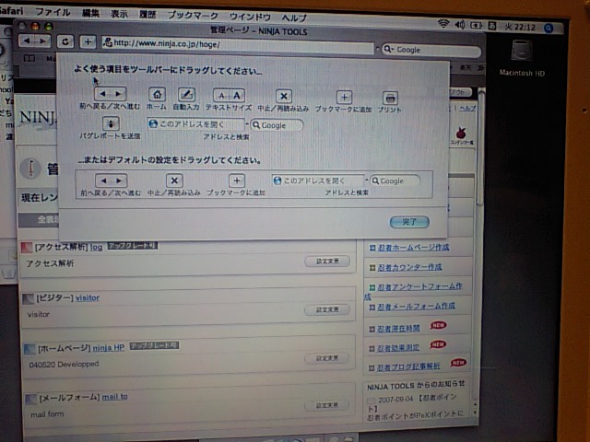Screen dimensions: 590x442
Task: Click the 完了 (Done) button
Action: click(409, 222)
